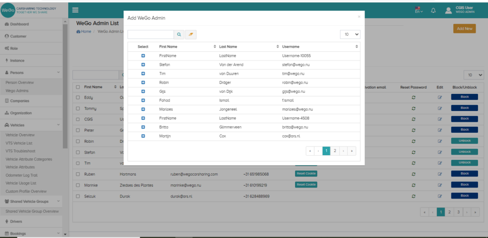Click the search magnifier icon in modal

point(179,35)
